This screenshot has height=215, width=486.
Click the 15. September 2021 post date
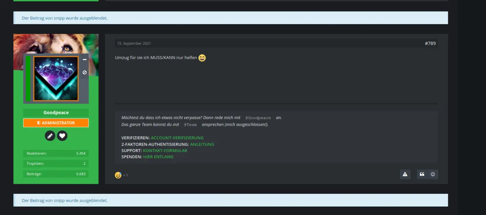click(134, 44)
